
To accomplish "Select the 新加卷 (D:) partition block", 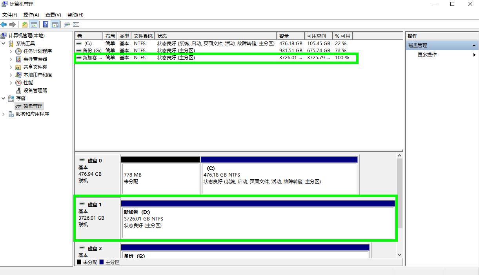I will coord(258,219).
